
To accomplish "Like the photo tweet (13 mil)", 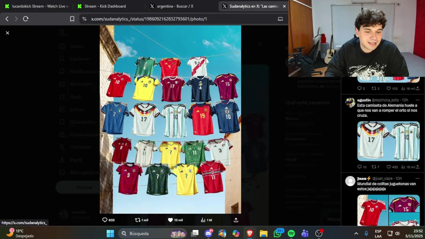I will click(x=175, y=220).
